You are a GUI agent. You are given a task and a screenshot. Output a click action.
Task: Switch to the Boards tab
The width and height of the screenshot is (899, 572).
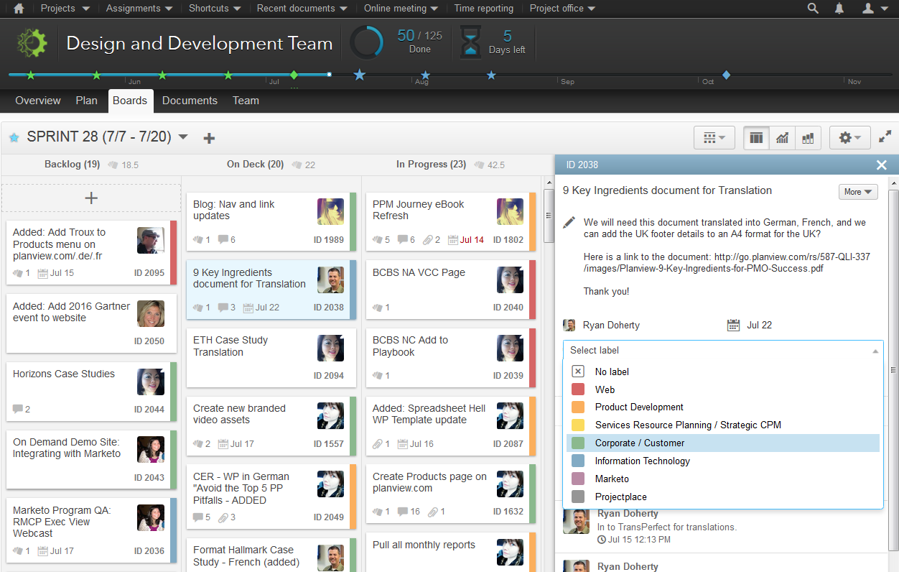130,101
